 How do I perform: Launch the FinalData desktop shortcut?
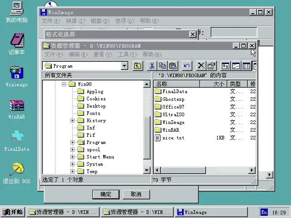[16, 141]
